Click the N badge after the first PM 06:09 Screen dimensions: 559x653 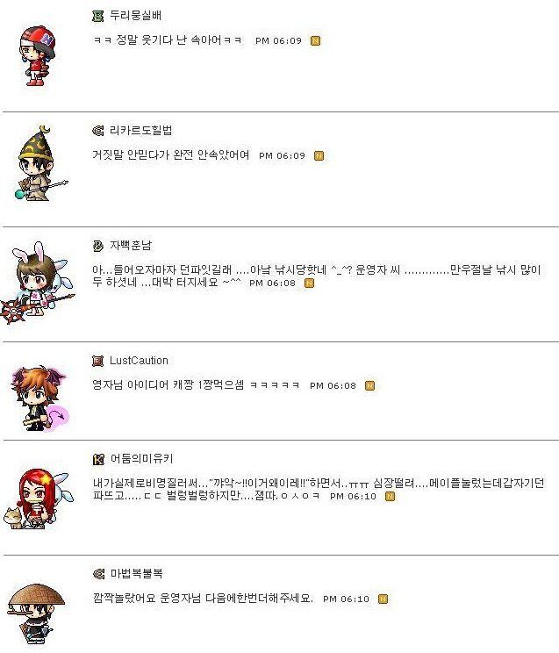coord(315,40)
